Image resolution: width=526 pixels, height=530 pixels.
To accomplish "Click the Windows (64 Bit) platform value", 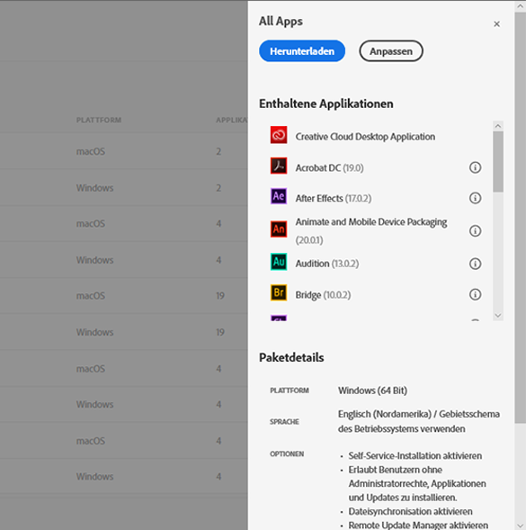I will click(x=372, y=391).
